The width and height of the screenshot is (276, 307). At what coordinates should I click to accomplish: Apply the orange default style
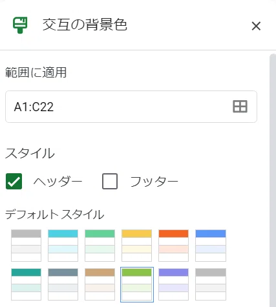pos(173,246)
